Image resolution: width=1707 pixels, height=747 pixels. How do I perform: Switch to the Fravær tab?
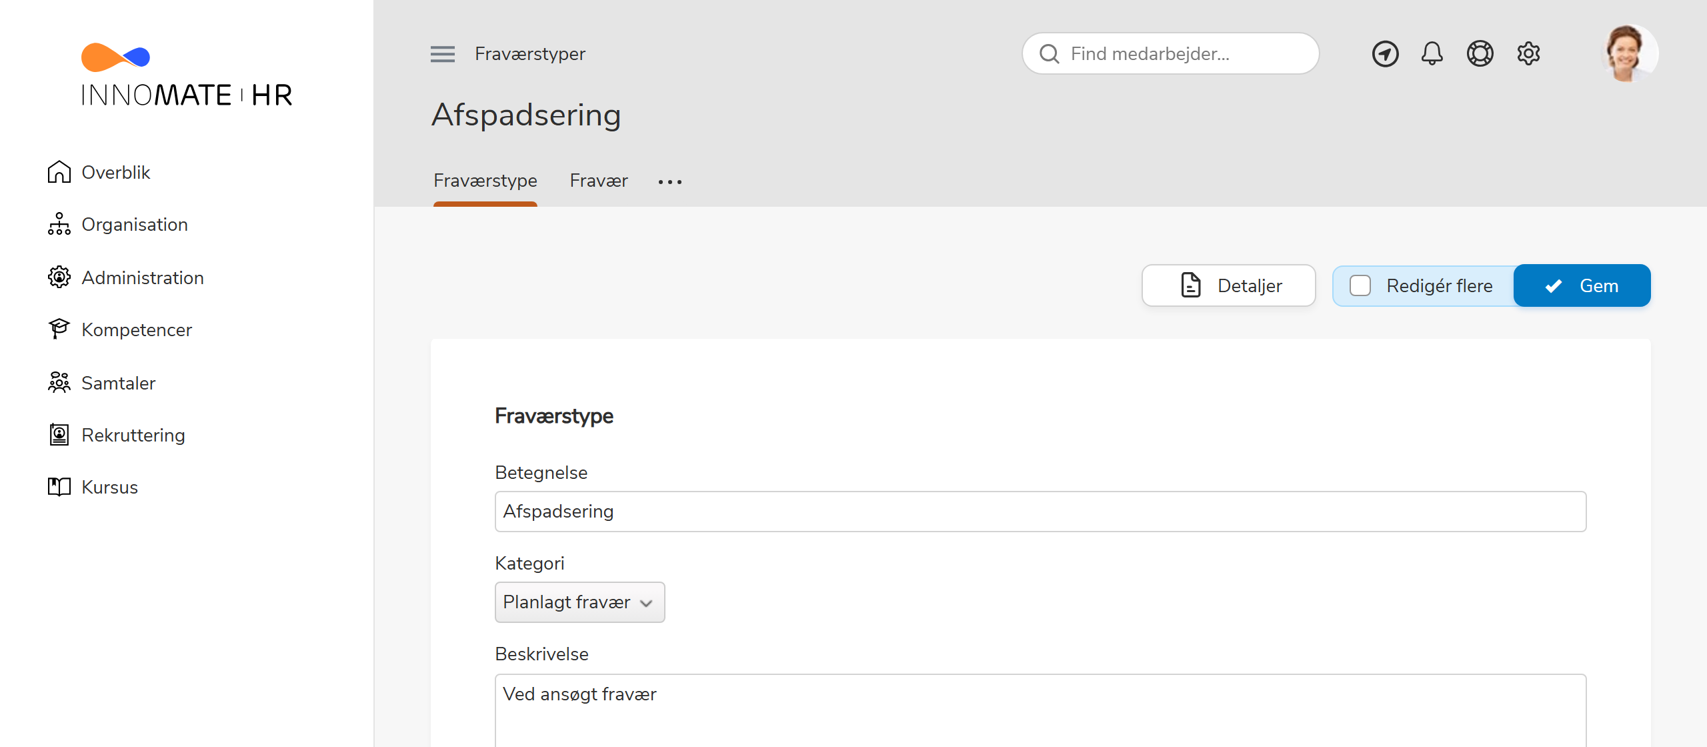click(x=598, y=181)
